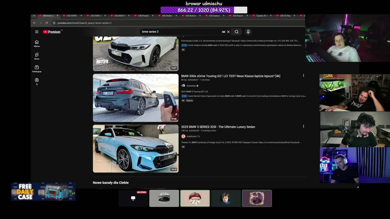This screenshot has height=219, width=390.
Task: Open the Ty (You) sidebar item
Action: [x=37, y=82]
